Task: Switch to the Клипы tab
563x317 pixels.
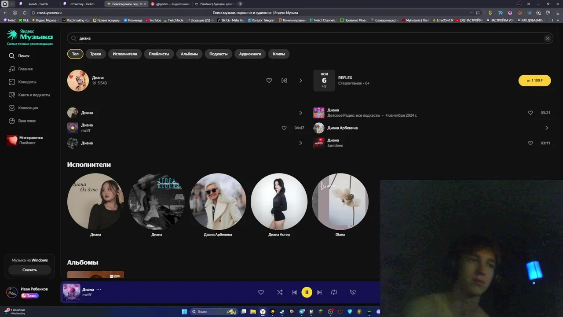Action: (x=278, y=54)
